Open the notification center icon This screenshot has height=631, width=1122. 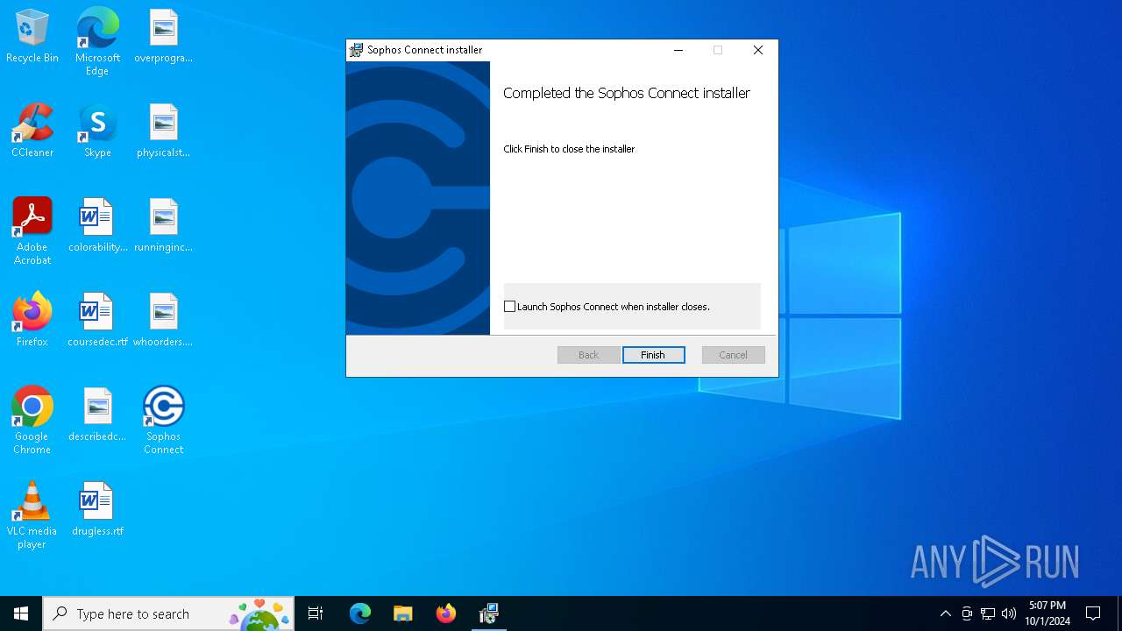point(1093,613)
